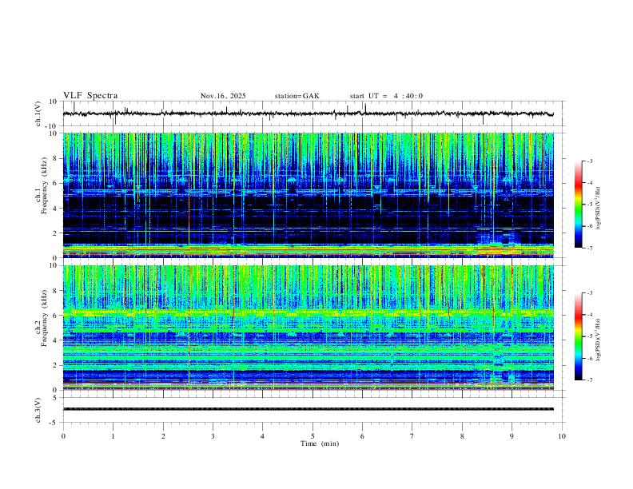Image resolution: width=633 pixels, height=489 pixels.
Task: Click the ch.1 voltage waveform trace
Action: (308, 113)
